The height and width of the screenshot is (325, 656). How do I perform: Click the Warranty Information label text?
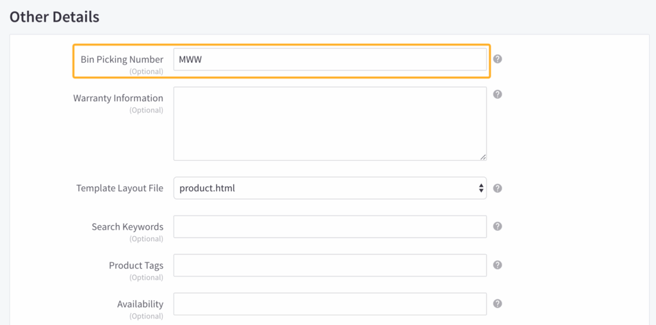(x=118, y=98)
